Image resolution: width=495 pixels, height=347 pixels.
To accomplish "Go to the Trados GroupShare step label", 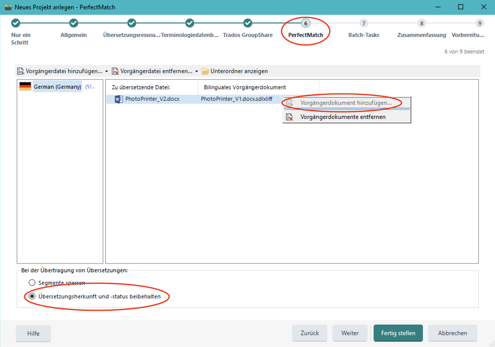I will click(x=248, y=35).
